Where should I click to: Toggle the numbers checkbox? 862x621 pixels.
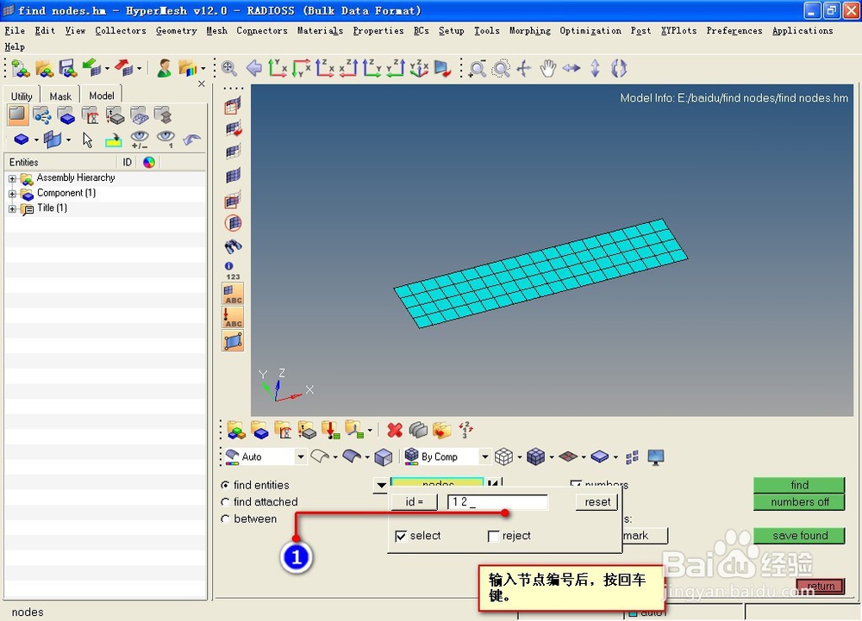(x=576, y=484)
